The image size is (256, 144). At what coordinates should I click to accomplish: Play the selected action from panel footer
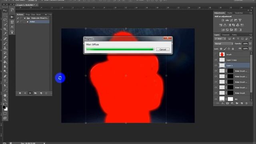pyautogui.click(x=30, y=93)
